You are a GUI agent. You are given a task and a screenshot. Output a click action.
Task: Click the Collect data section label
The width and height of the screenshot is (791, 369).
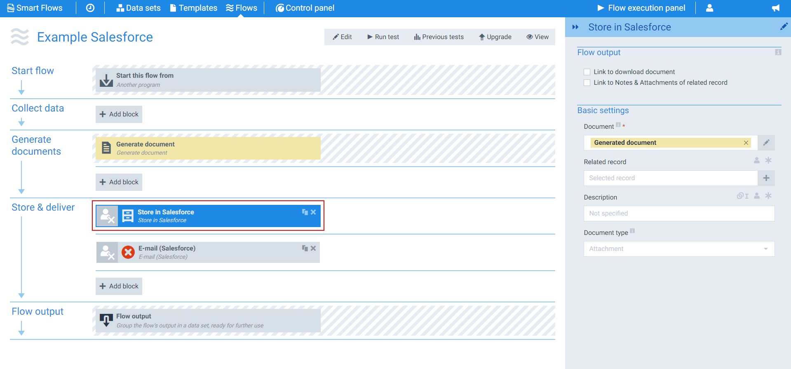(38, 108)
